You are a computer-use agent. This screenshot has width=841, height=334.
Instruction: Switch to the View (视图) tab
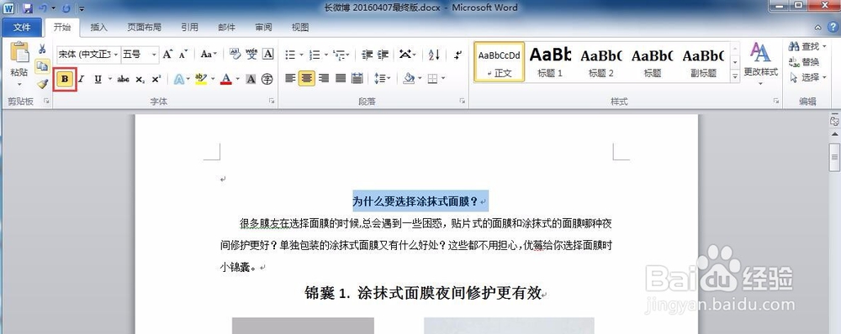tap(300, 28)
